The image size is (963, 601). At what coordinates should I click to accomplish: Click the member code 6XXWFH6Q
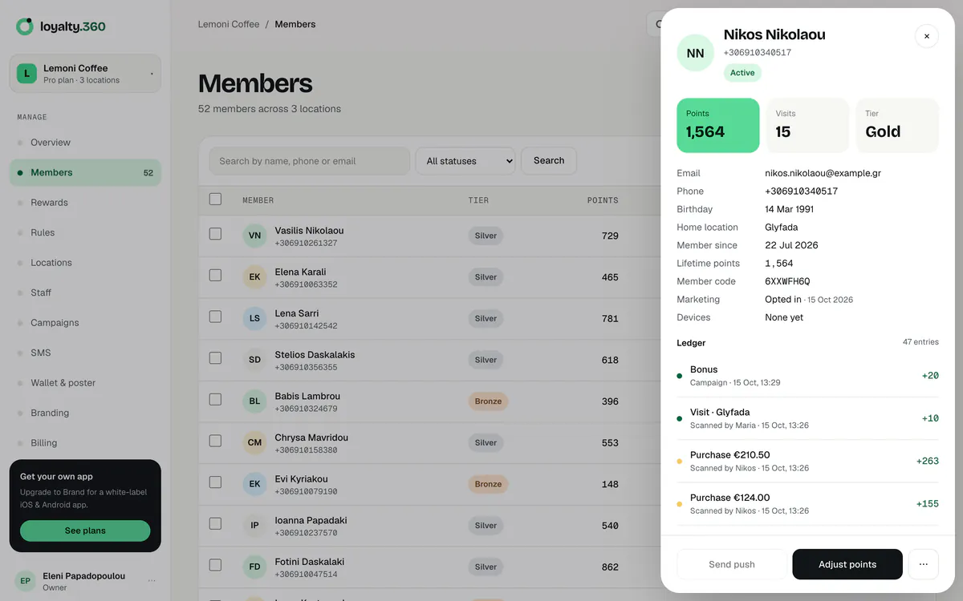click(x=787, y=281)
